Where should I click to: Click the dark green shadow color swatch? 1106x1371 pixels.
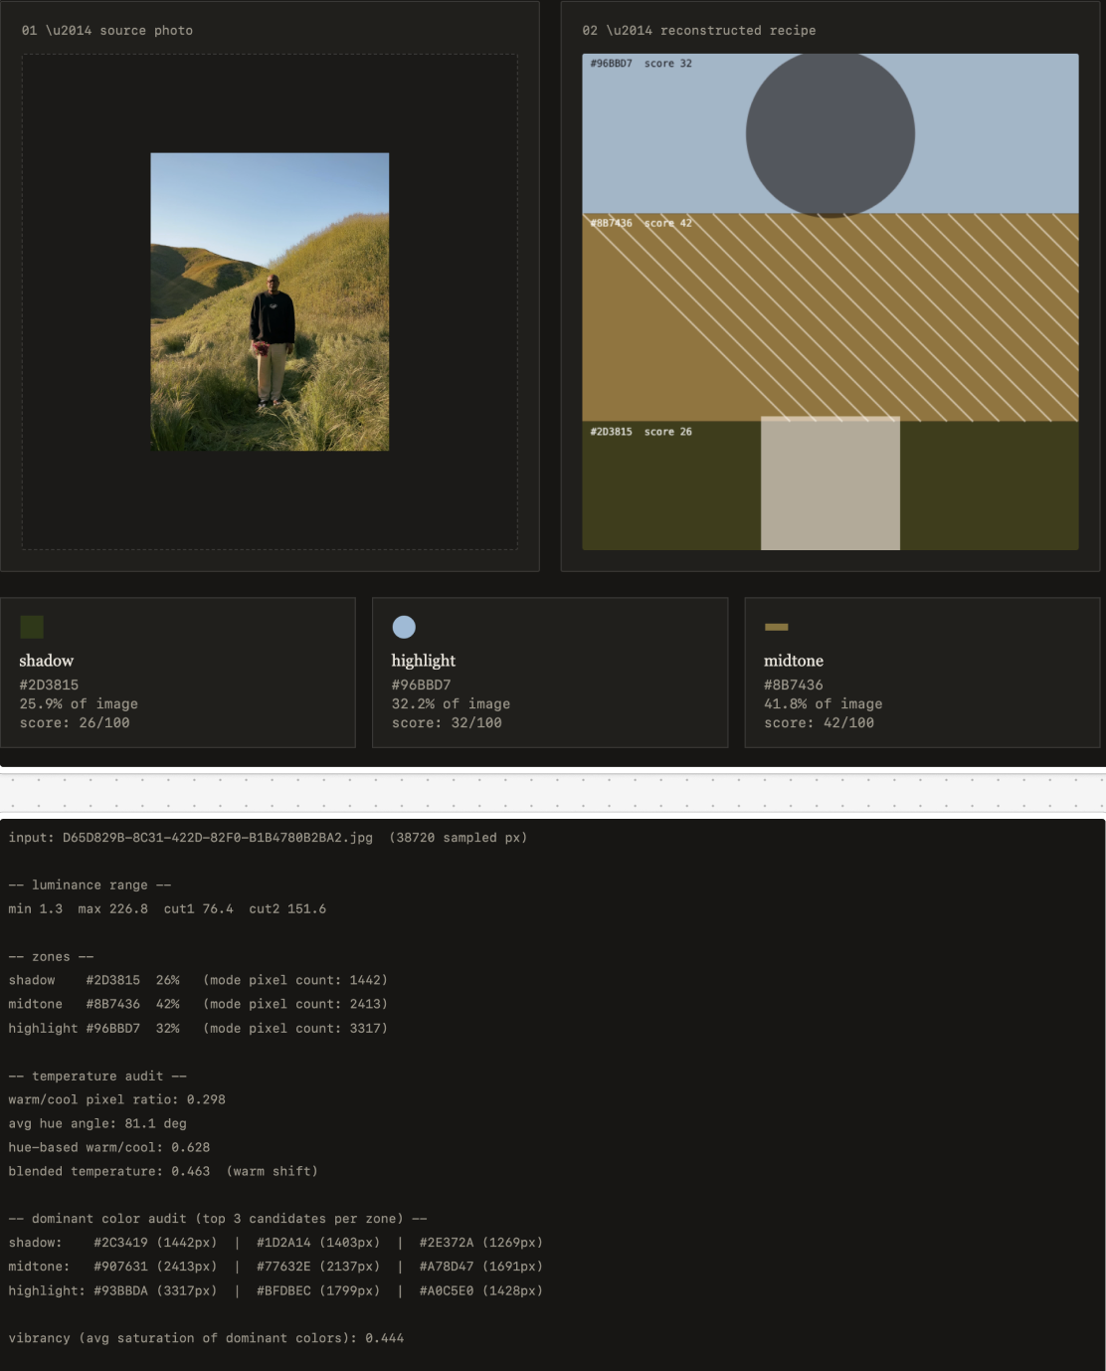coord(32,627)
